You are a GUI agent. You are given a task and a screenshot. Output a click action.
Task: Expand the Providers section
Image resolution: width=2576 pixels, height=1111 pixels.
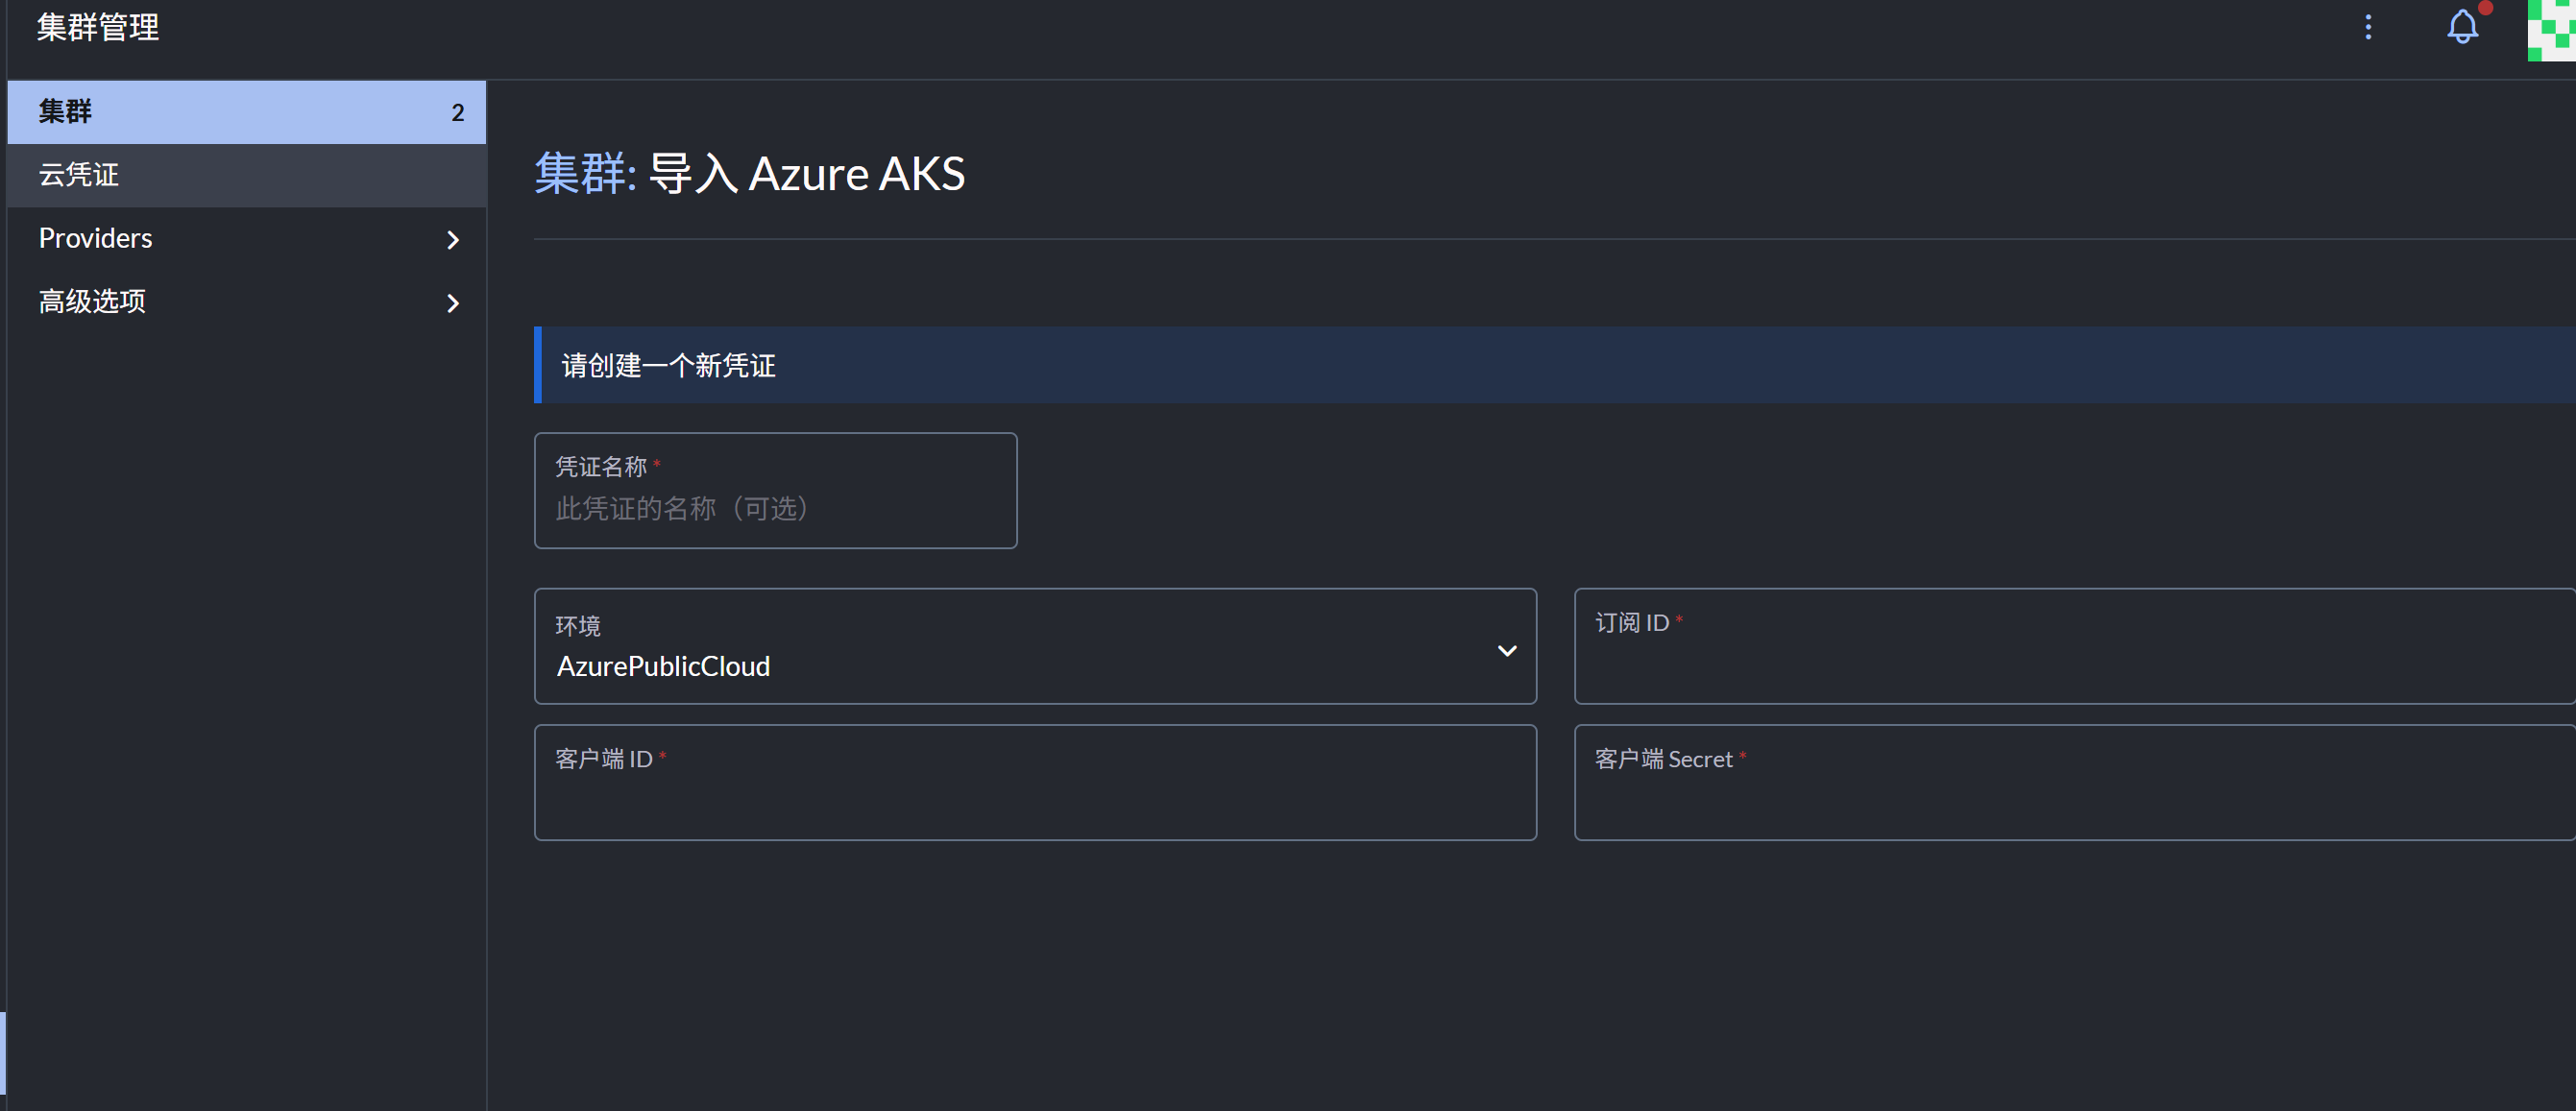[96, 239]
